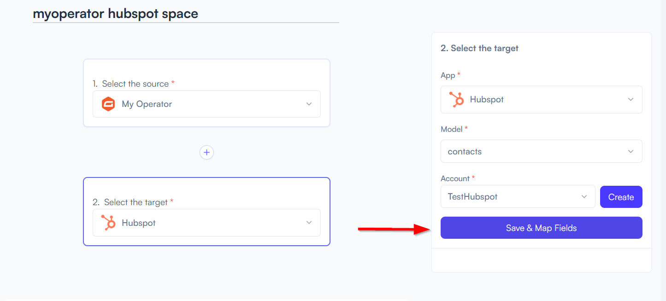
Task: Expand the target Hubspot dropdown chevron
Action: click(x=309, y=223)
